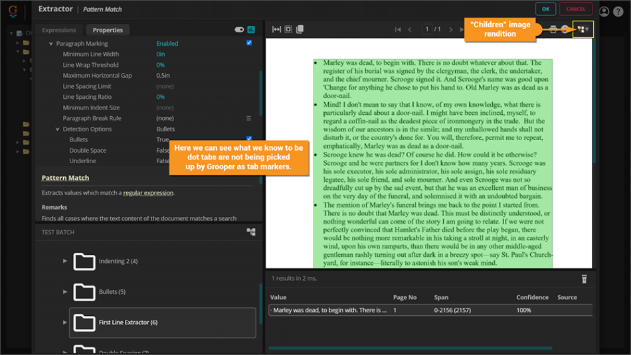
Task: Open the Pattern Match help heading link
Action: [x=65, y=178]
